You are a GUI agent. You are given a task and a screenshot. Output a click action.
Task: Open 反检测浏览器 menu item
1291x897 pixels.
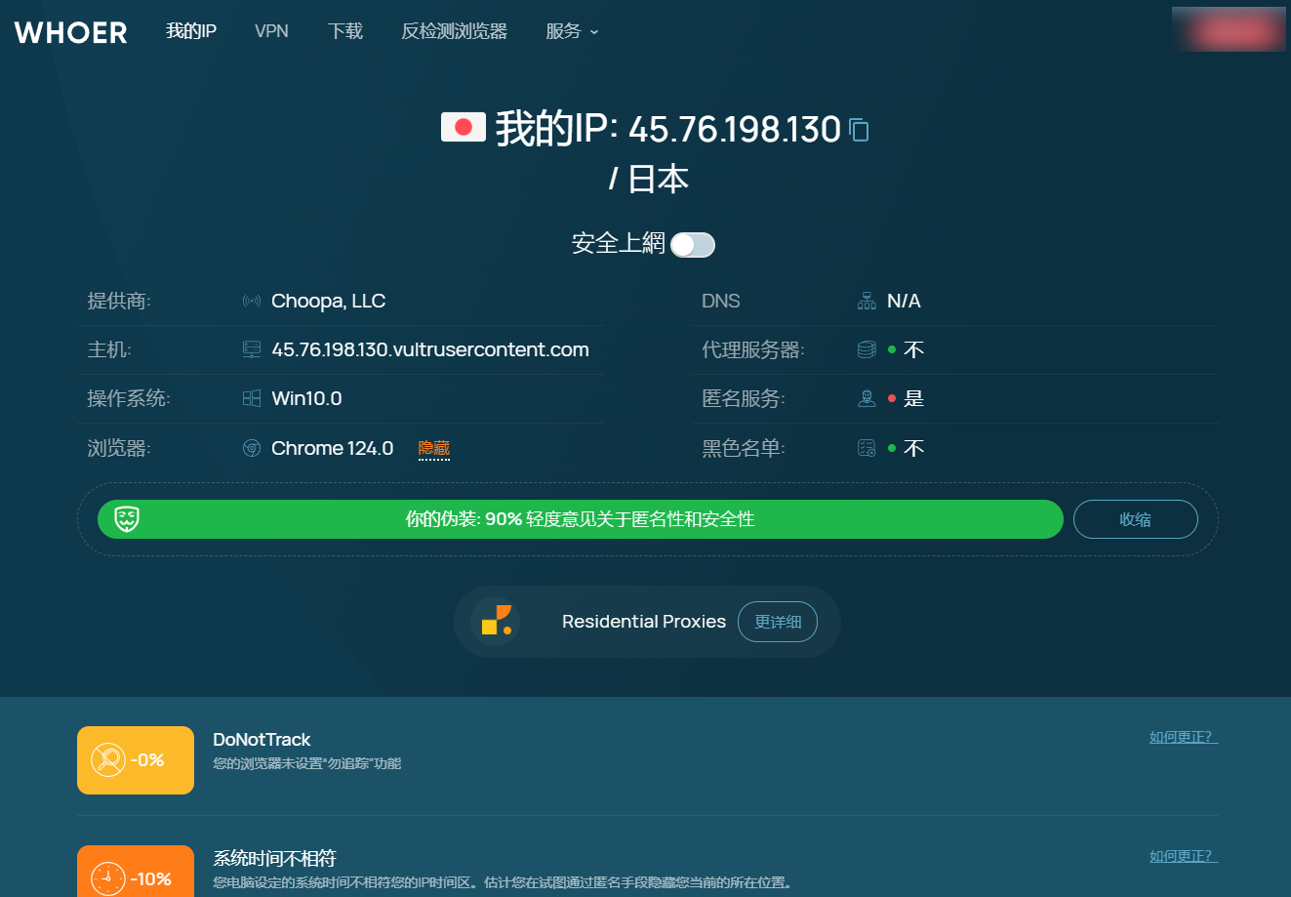point(455,31)
